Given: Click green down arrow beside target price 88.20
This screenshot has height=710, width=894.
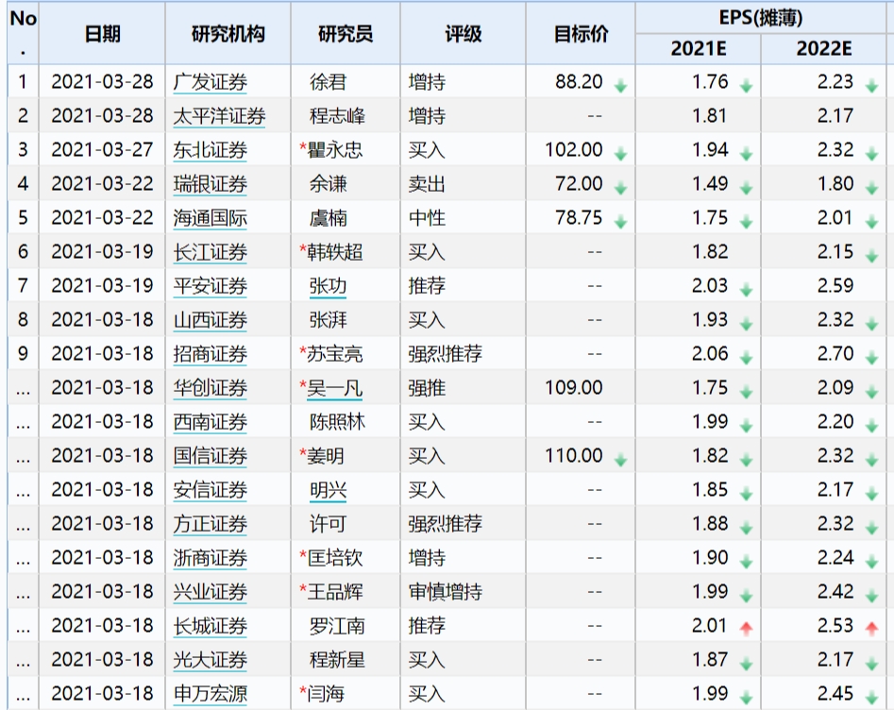Looking at the screenshot, I should click(x=620, y=85).
